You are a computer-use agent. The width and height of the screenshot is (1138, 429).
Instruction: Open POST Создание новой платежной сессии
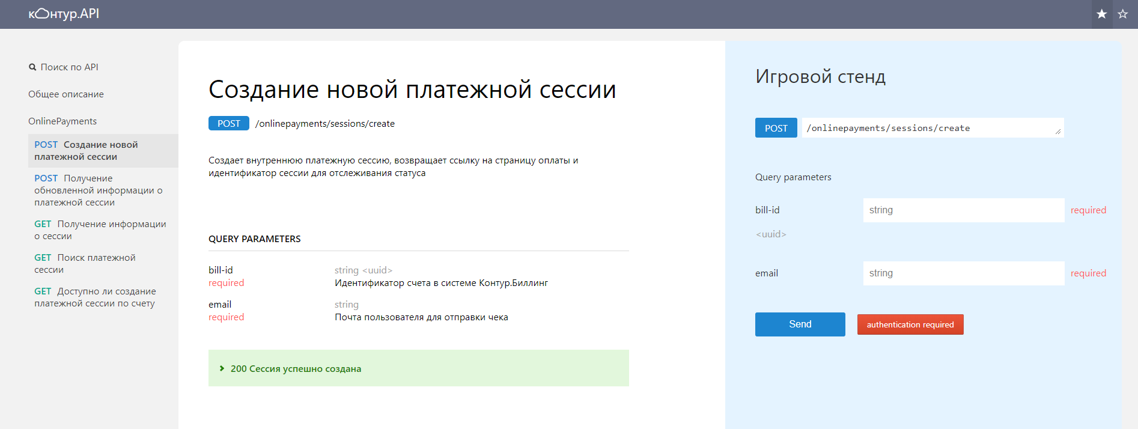click(x=103, y=151)
